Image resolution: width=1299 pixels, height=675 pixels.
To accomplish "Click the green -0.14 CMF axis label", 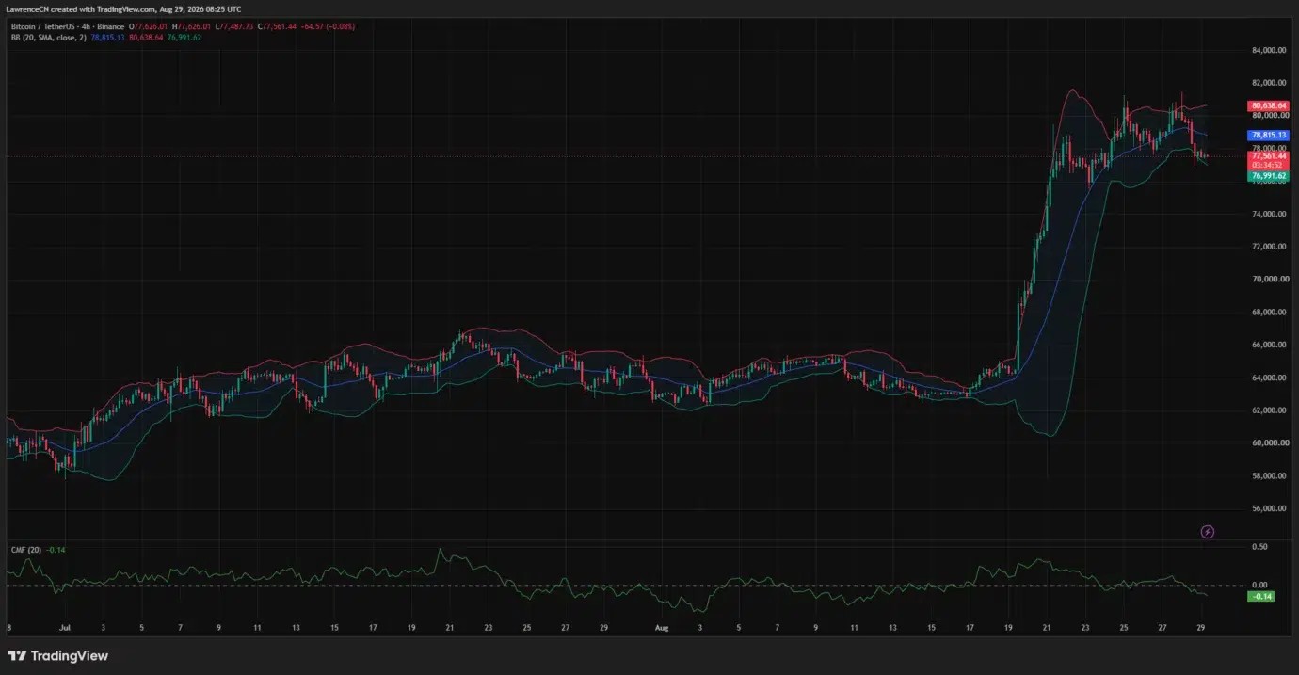I will pos(1261,597).
